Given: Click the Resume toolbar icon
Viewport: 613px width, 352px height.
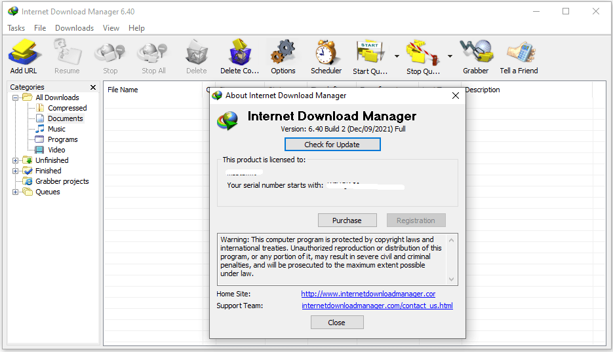Looking at the screenshot, I should click(68, 52).
